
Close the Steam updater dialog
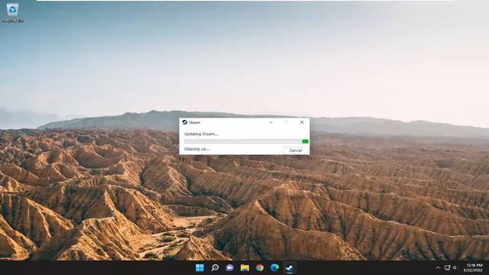coord(302,122)
